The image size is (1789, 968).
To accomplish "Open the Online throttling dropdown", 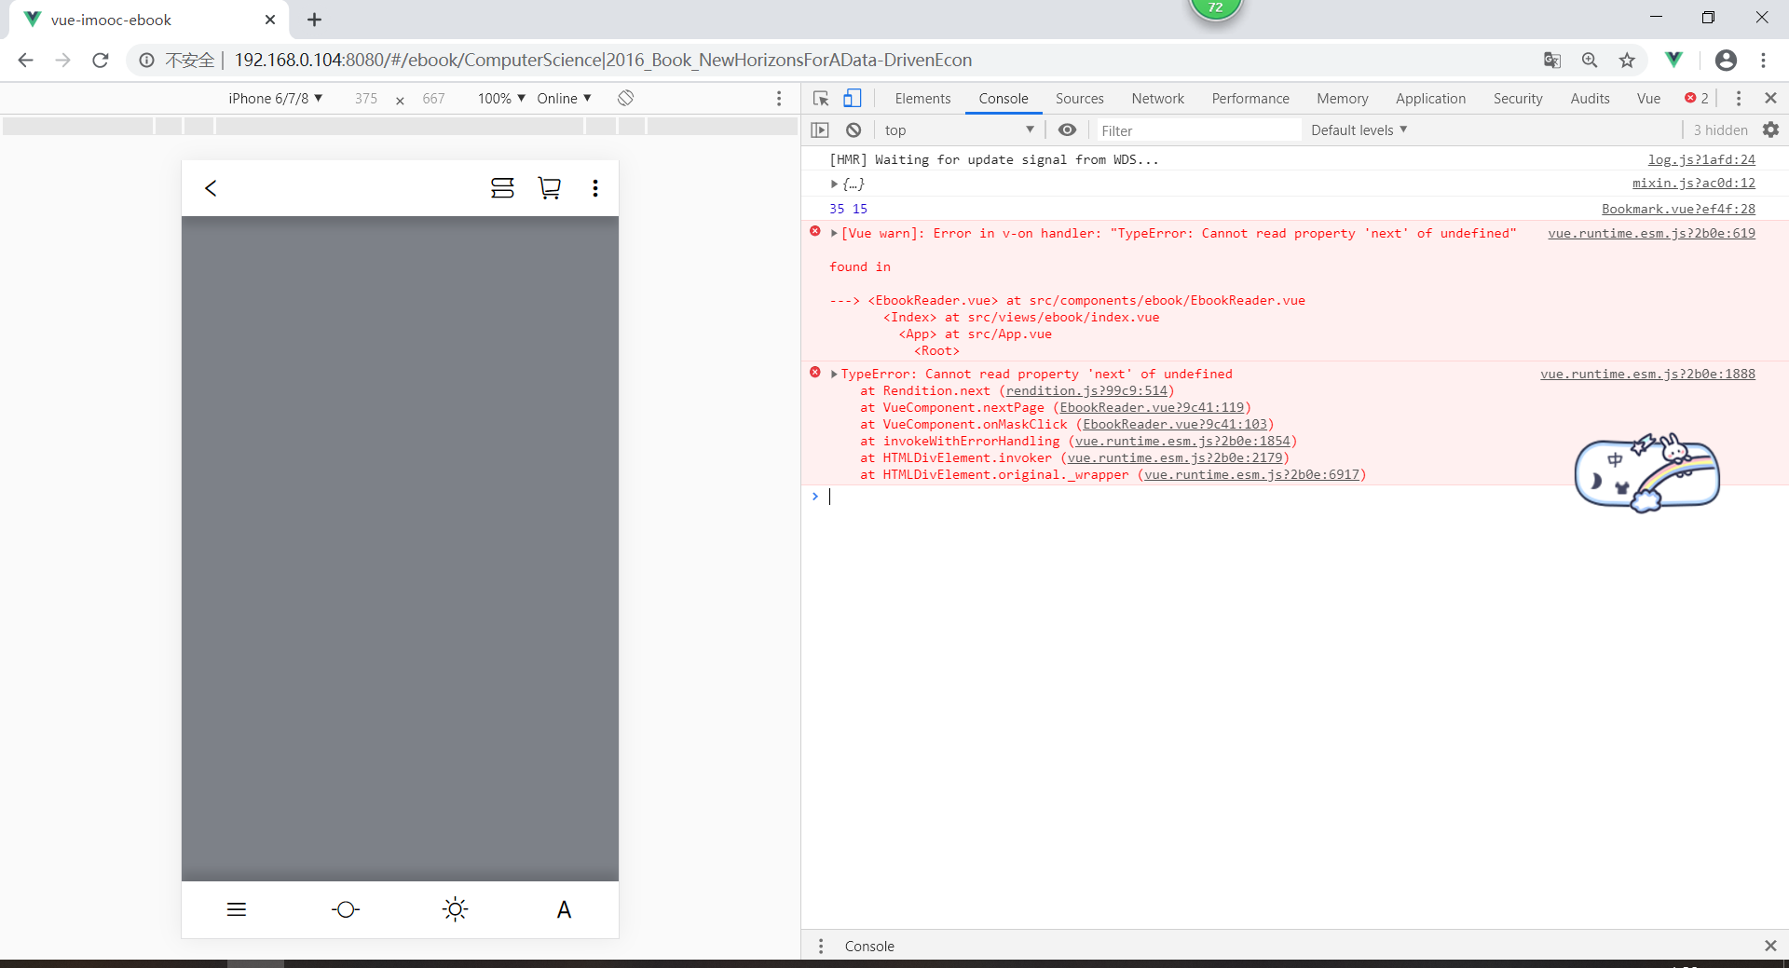I will tap(564, 98).
